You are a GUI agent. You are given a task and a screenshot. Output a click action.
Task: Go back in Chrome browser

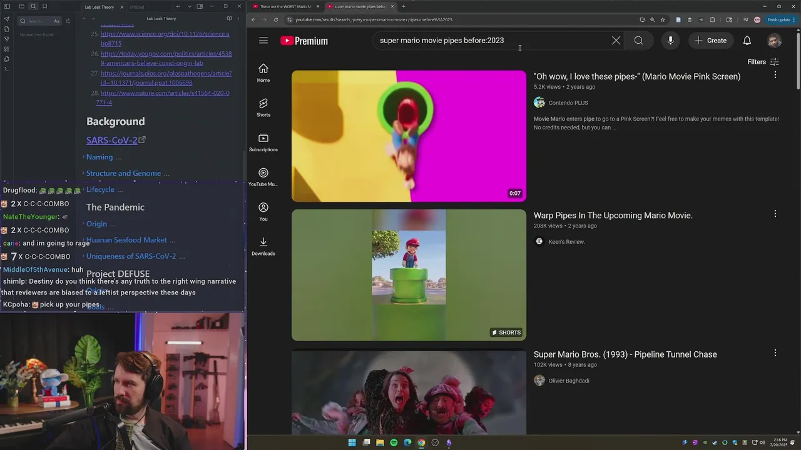(x=253, y=19)
